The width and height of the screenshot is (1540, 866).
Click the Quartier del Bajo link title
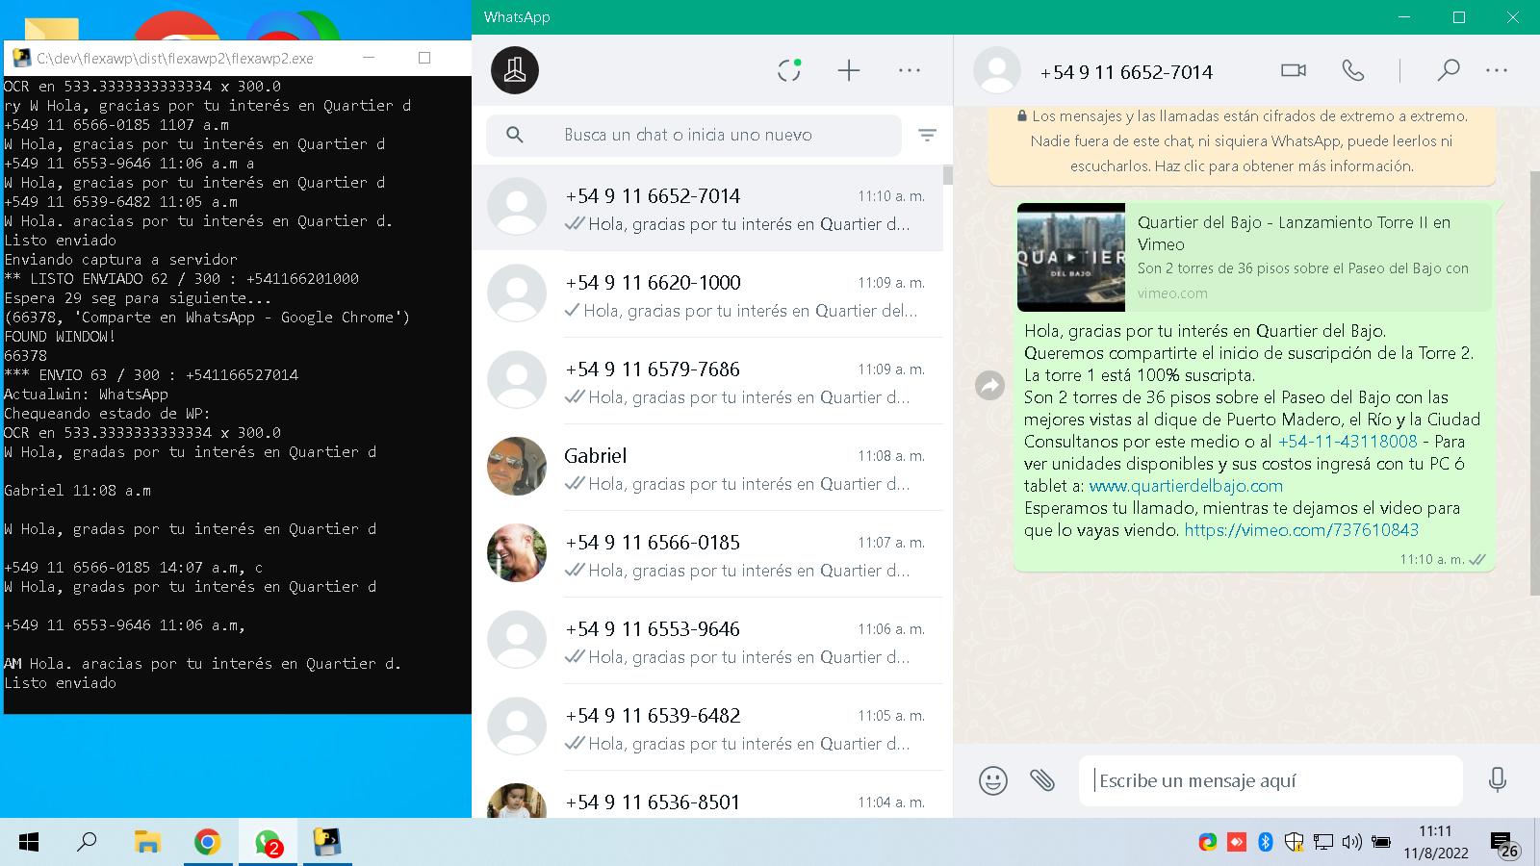(1294, 234)
